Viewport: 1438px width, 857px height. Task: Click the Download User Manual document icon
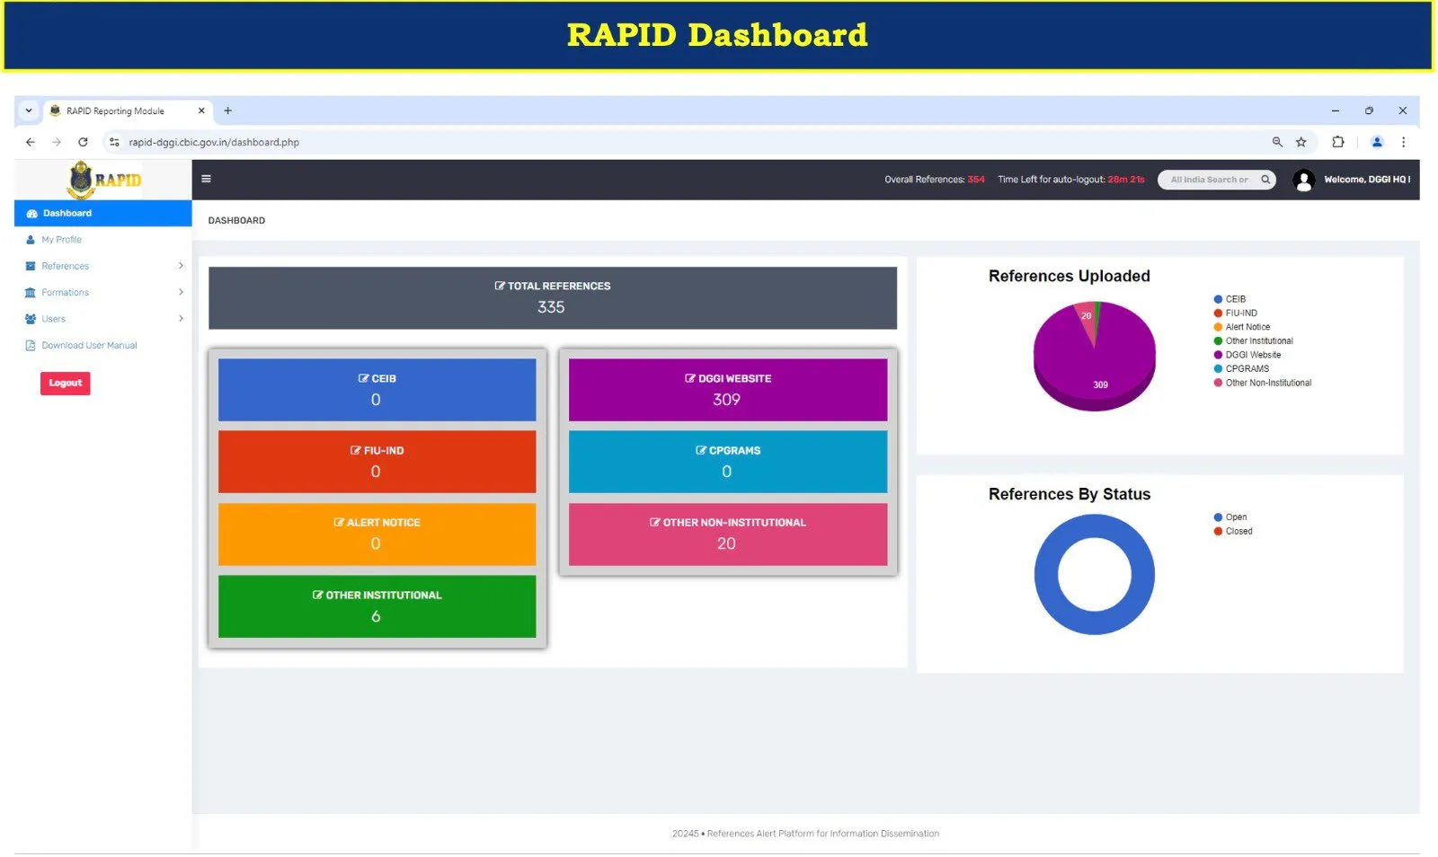point(31,346)
